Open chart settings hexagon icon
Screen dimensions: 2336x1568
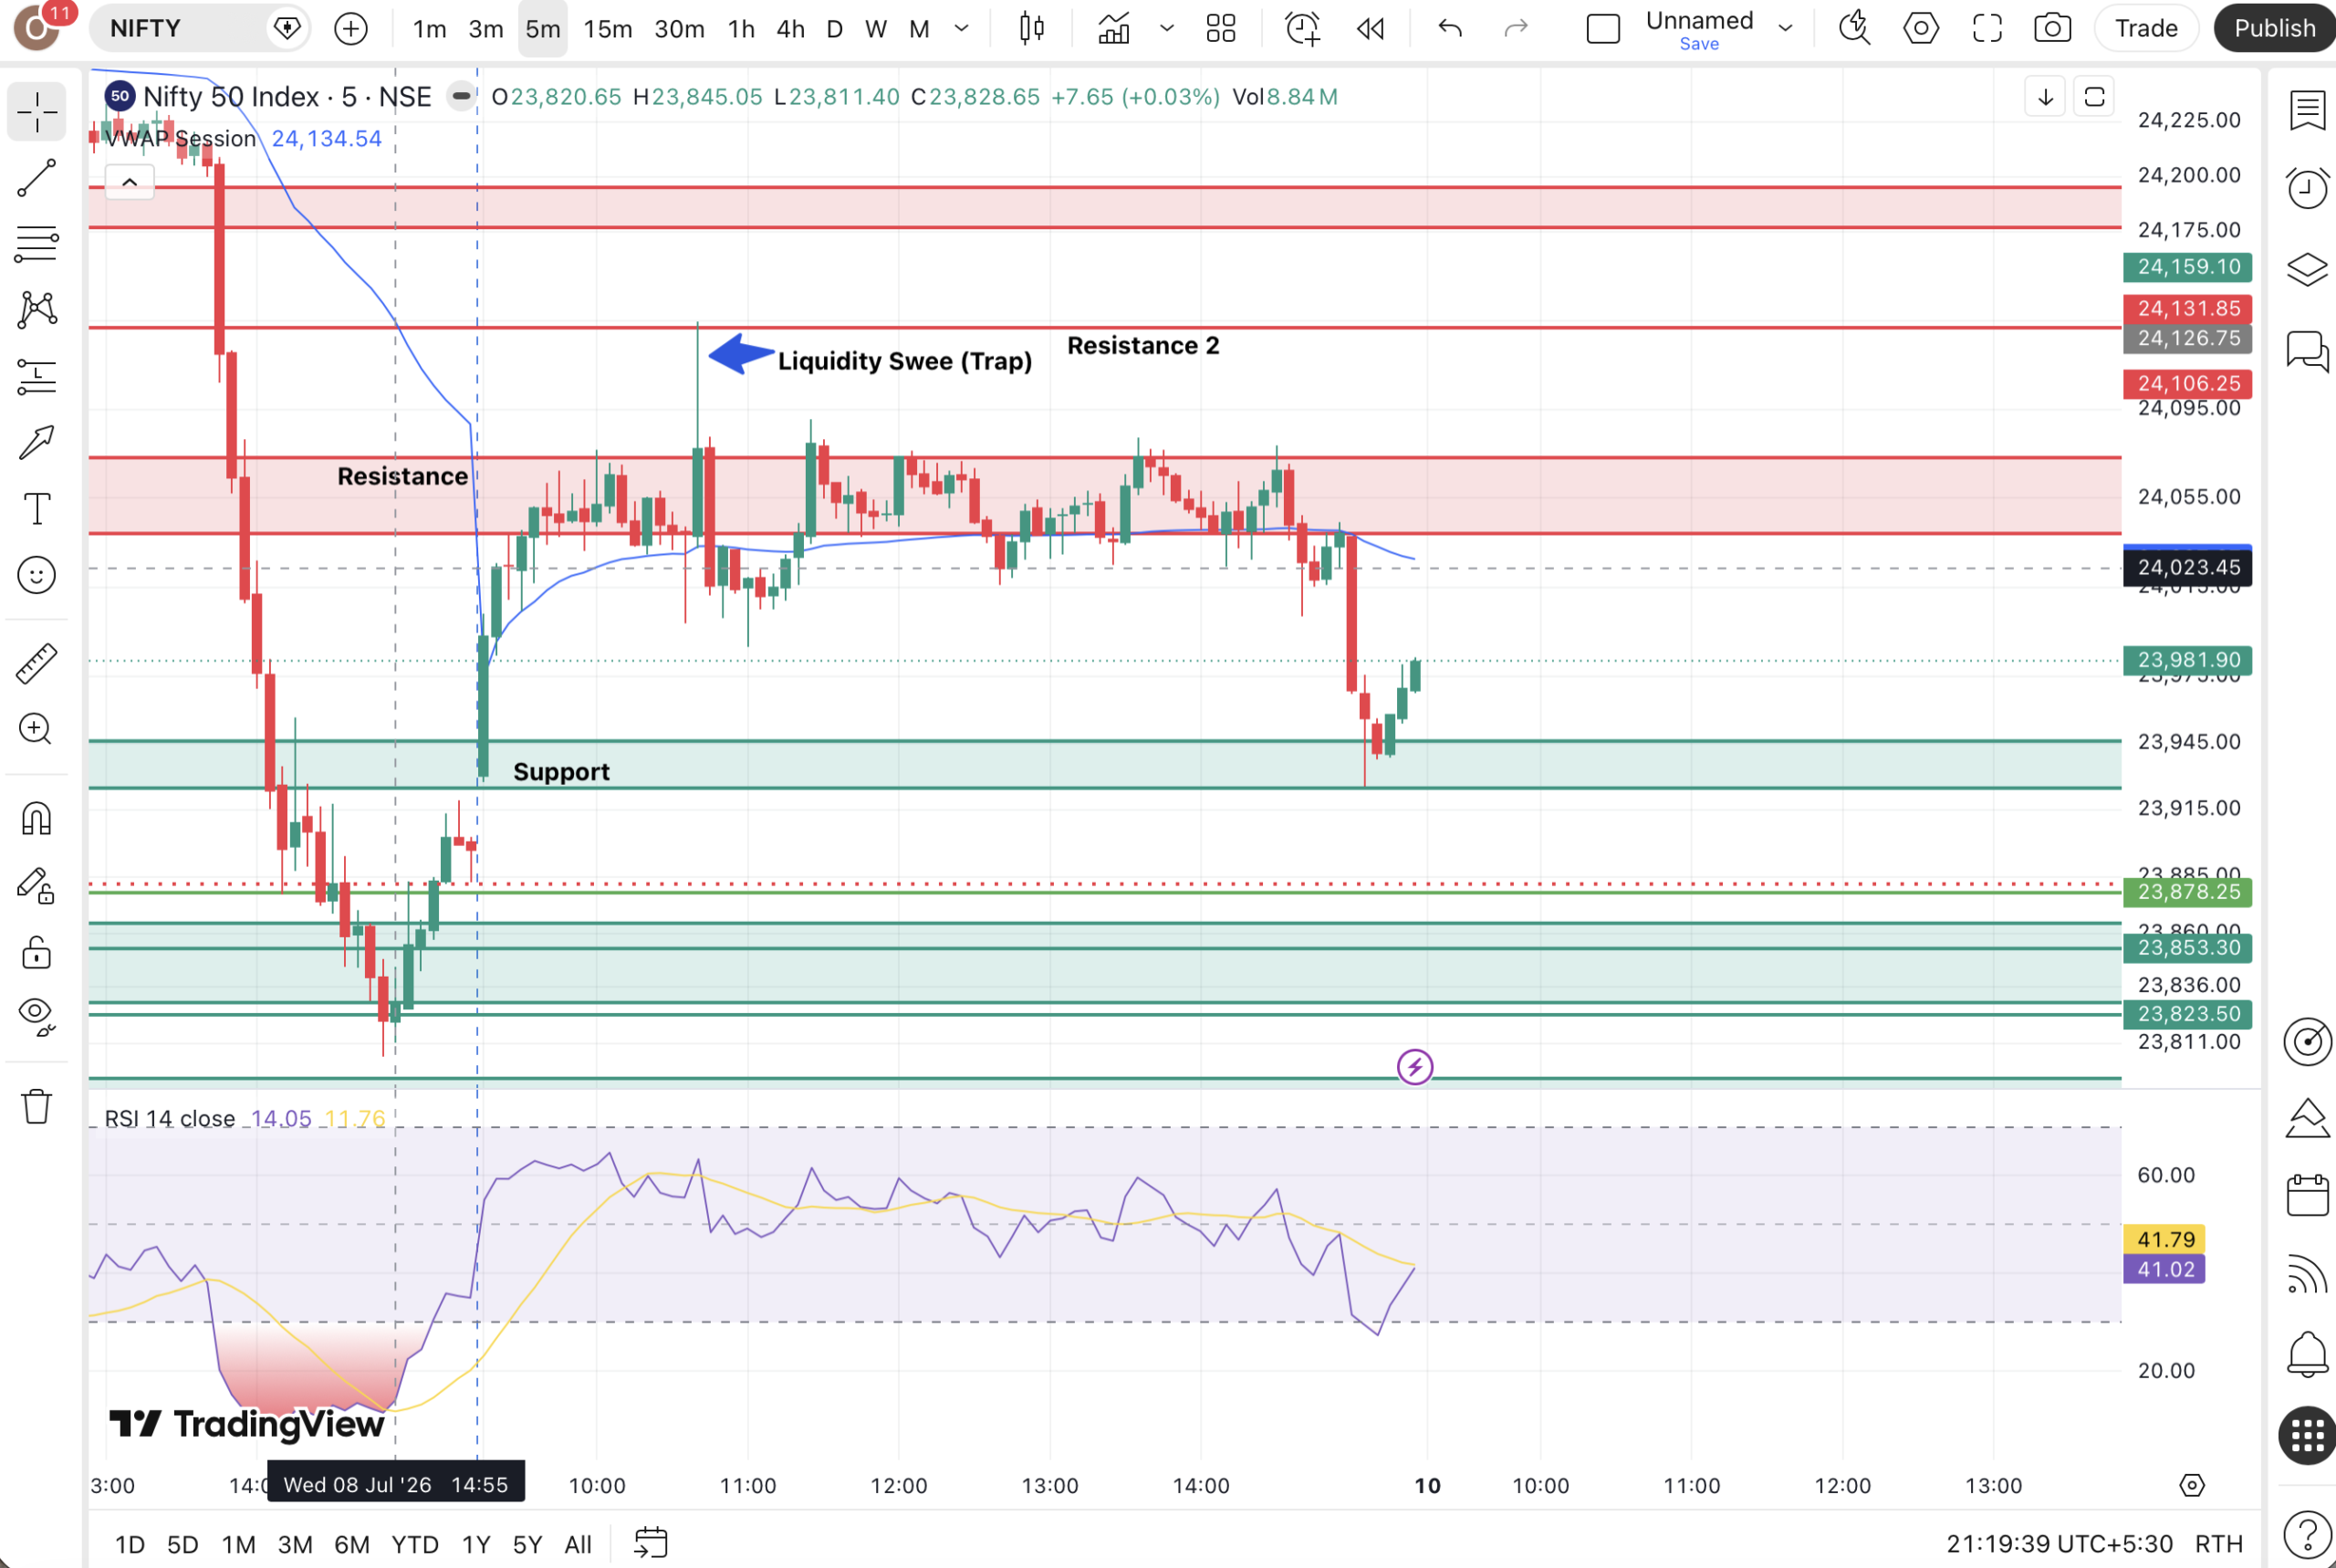click(1920, 28)
